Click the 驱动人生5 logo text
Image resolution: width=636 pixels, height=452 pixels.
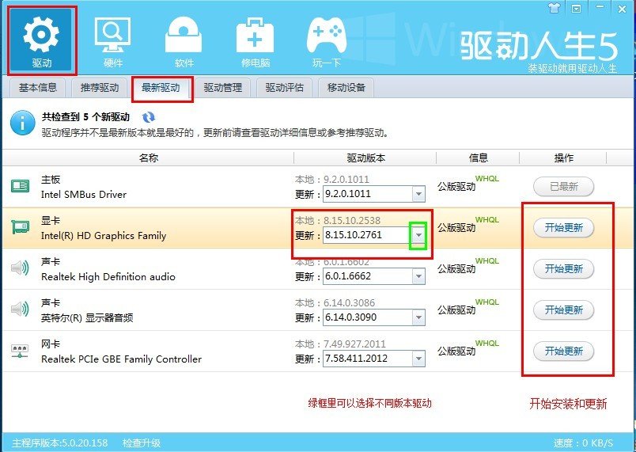539,46
